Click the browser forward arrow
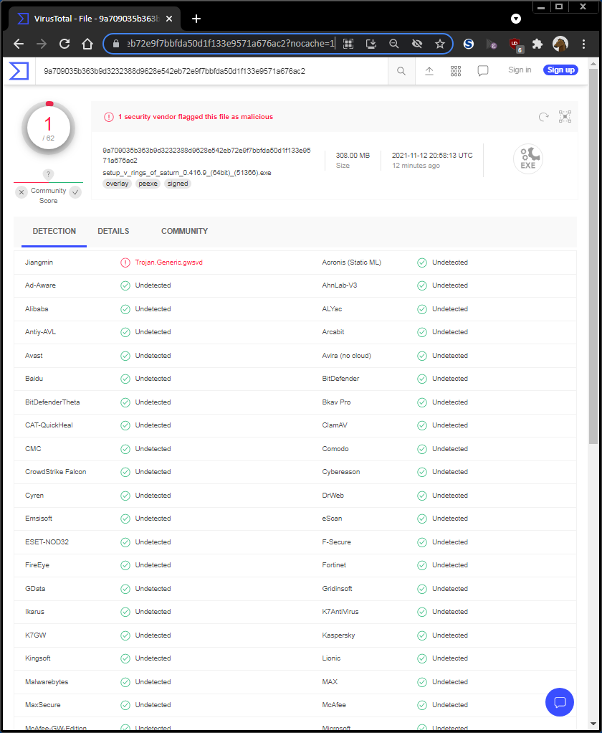Viewport: 602px width, 733px height. (42, 44)
